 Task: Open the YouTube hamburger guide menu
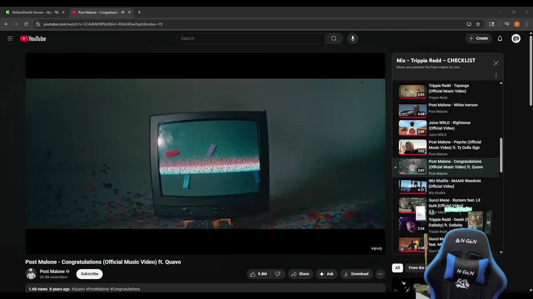point(10,39)
